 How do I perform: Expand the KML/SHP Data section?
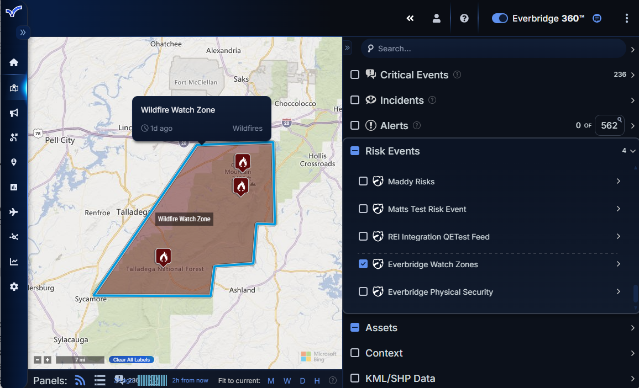pos(632,379)
